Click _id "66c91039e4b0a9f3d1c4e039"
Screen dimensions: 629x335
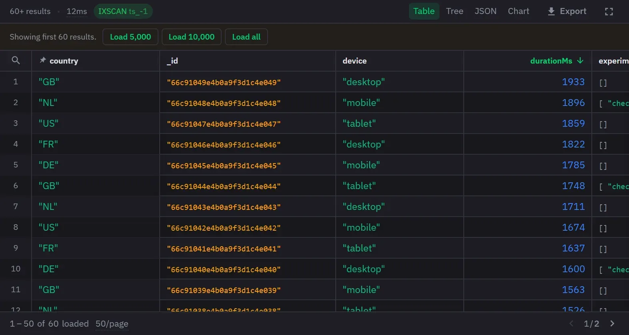click(224, 290)
